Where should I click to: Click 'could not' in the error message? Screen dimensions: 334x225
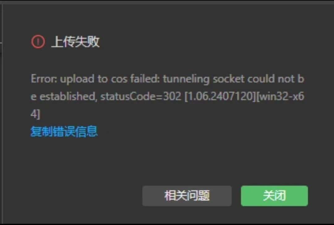tap(271, 79)
